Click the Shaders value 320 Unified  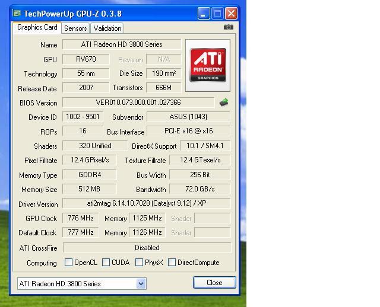tap(95, 146)
